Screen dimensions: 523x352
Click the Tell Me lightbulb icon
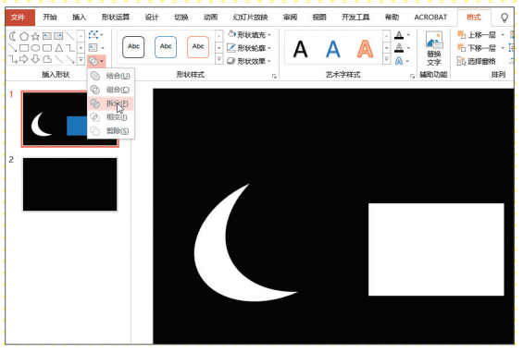504,18
